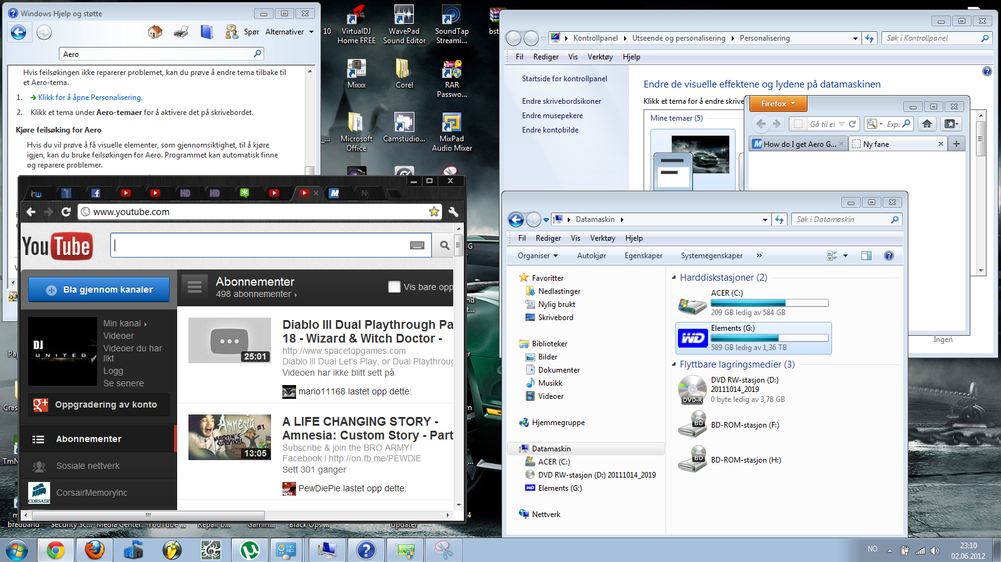Image resolution: width=1001 pixels, height=562 pixels.
Task: Click Endre skrivebordsikoner link
Action: point(562,101)
